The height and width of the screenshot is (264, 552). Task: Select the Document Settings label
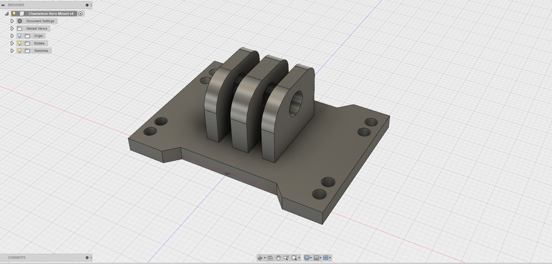pyautogui.click(x=40, y=21)
